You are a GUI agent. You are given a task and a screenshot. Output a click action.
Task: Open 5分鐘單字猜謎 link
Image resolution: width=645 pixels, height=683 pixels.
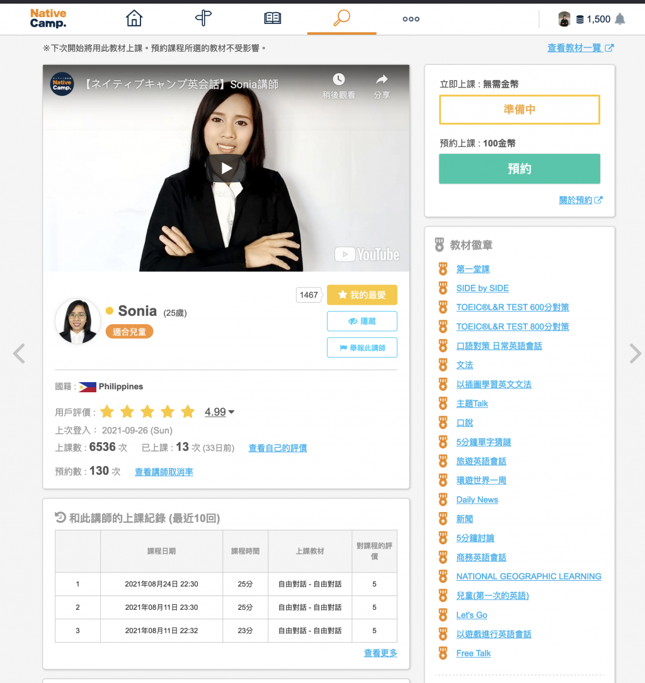pyautogui.click(x=483, y=441)
